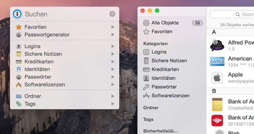Click the main window search box
The image size is (254, 134).
click(232, 14)
